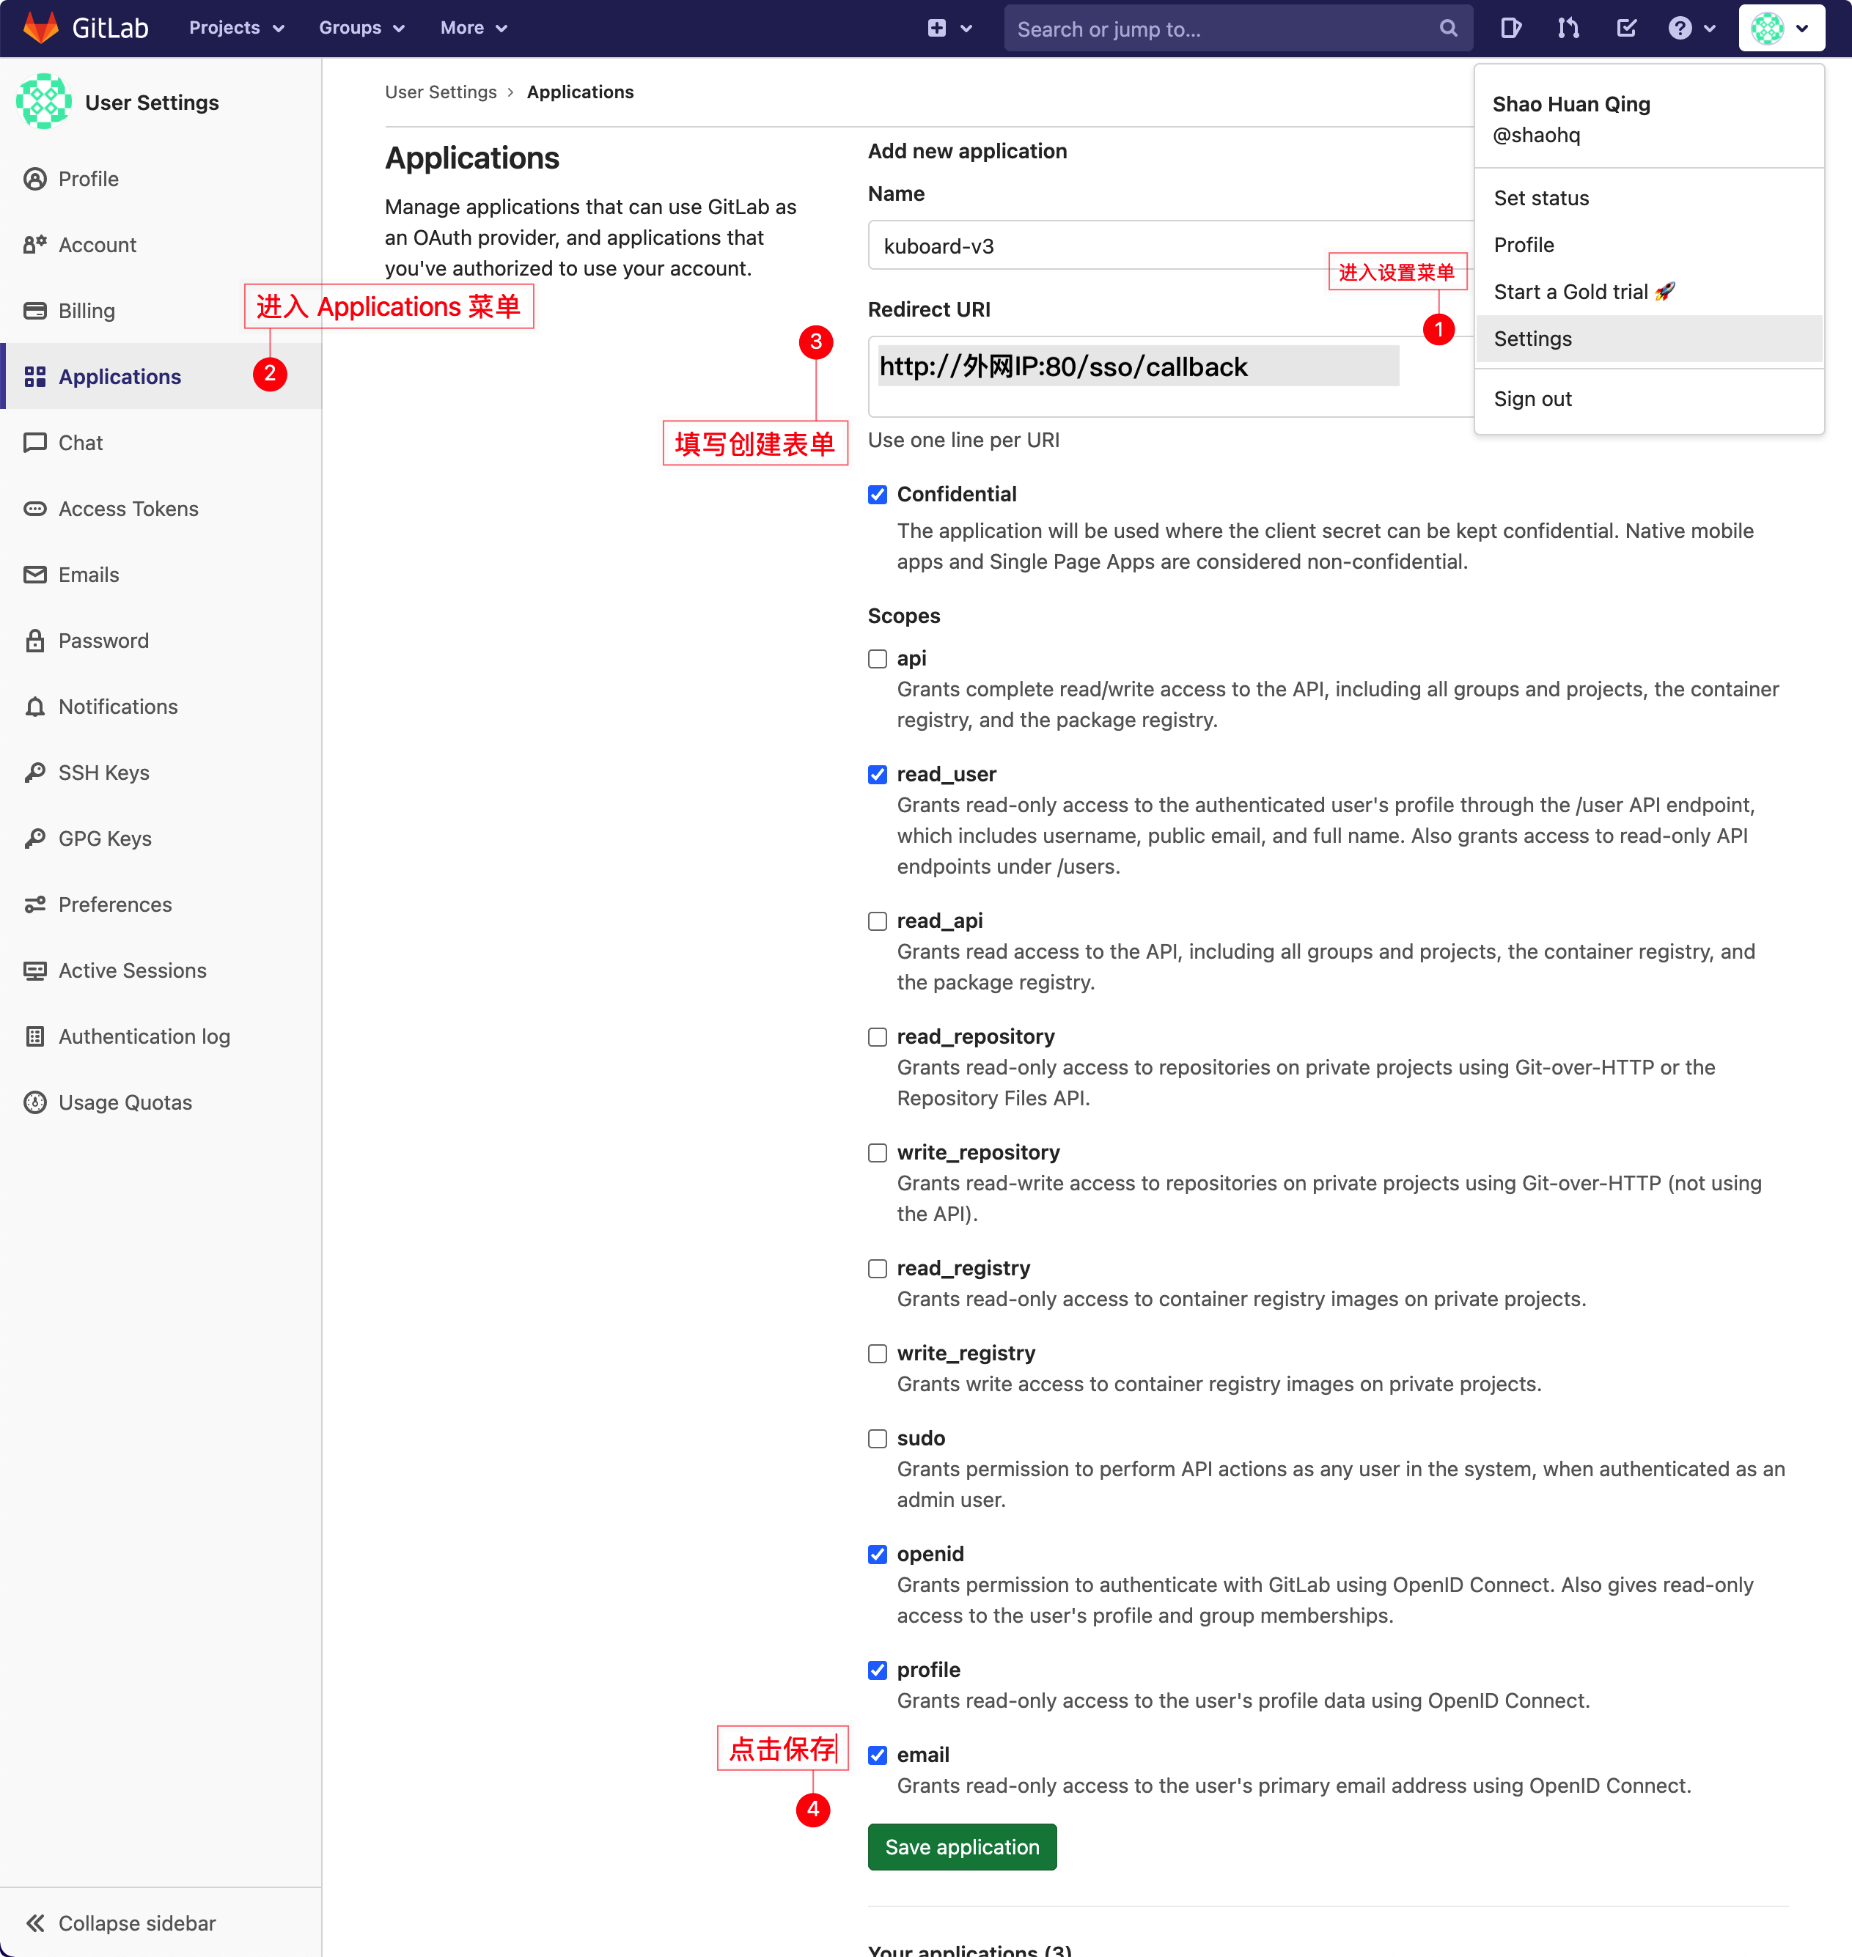1852x1957 pixels.
Task: Uncheck the Confidential checkbox
Action: pyautogui.click(x=877, y=495)
